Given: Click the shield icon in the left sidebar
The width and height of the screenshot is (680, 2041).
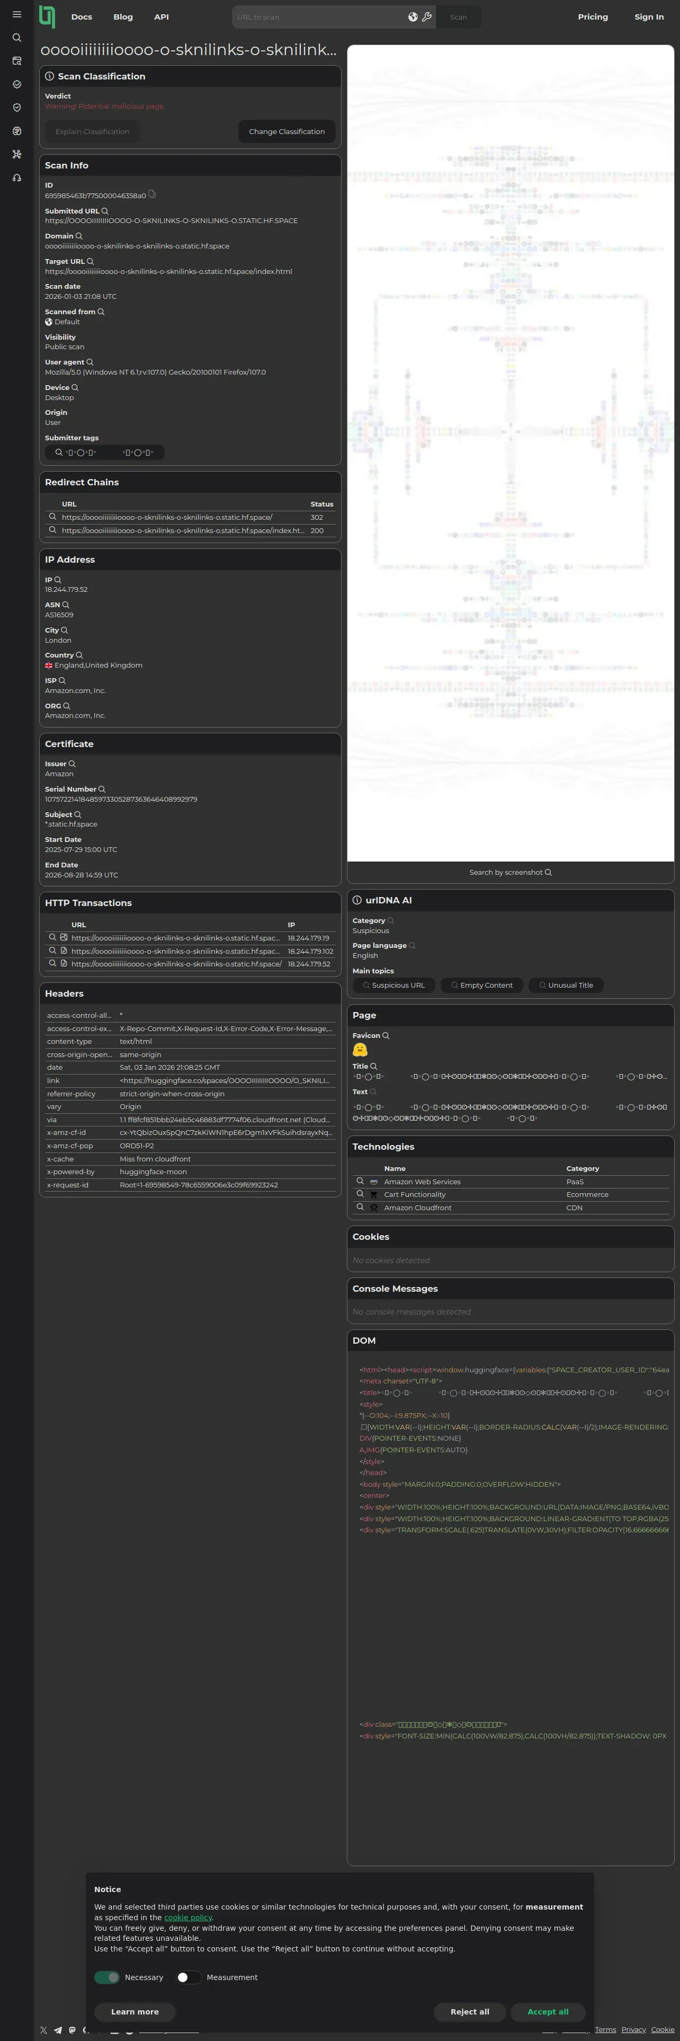Looking at the screenshot, I should 16,108.
